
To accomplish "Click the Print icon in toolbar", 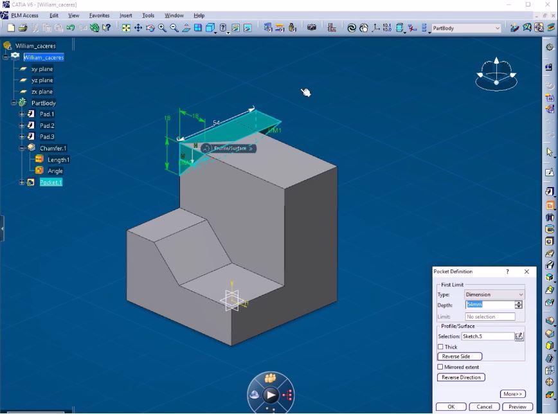I will click(x=22, y=28).
